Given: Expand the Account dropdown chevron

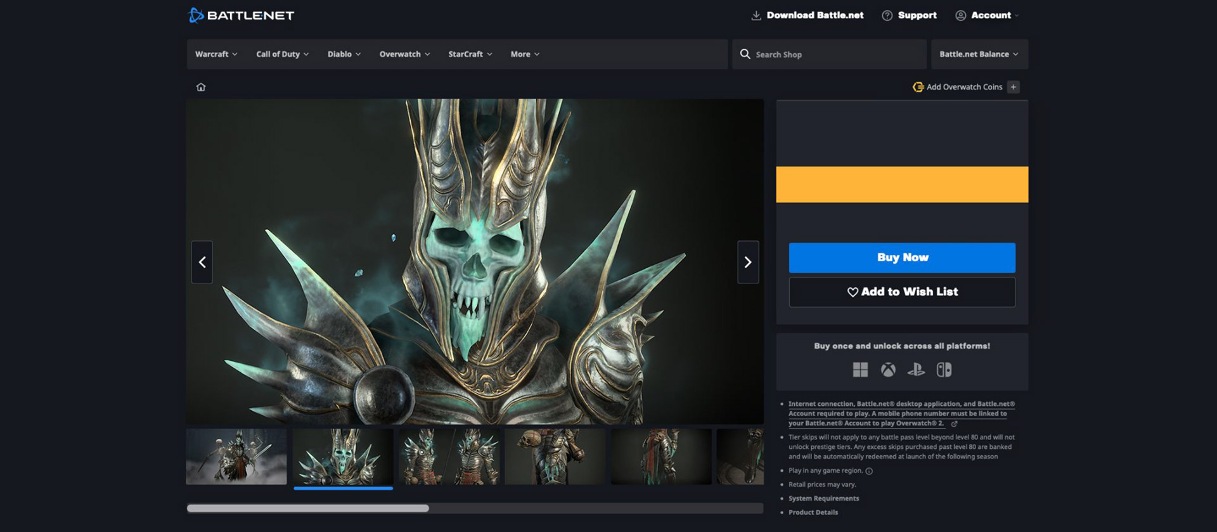Looking at the screenshot, I should (1017, 16).
